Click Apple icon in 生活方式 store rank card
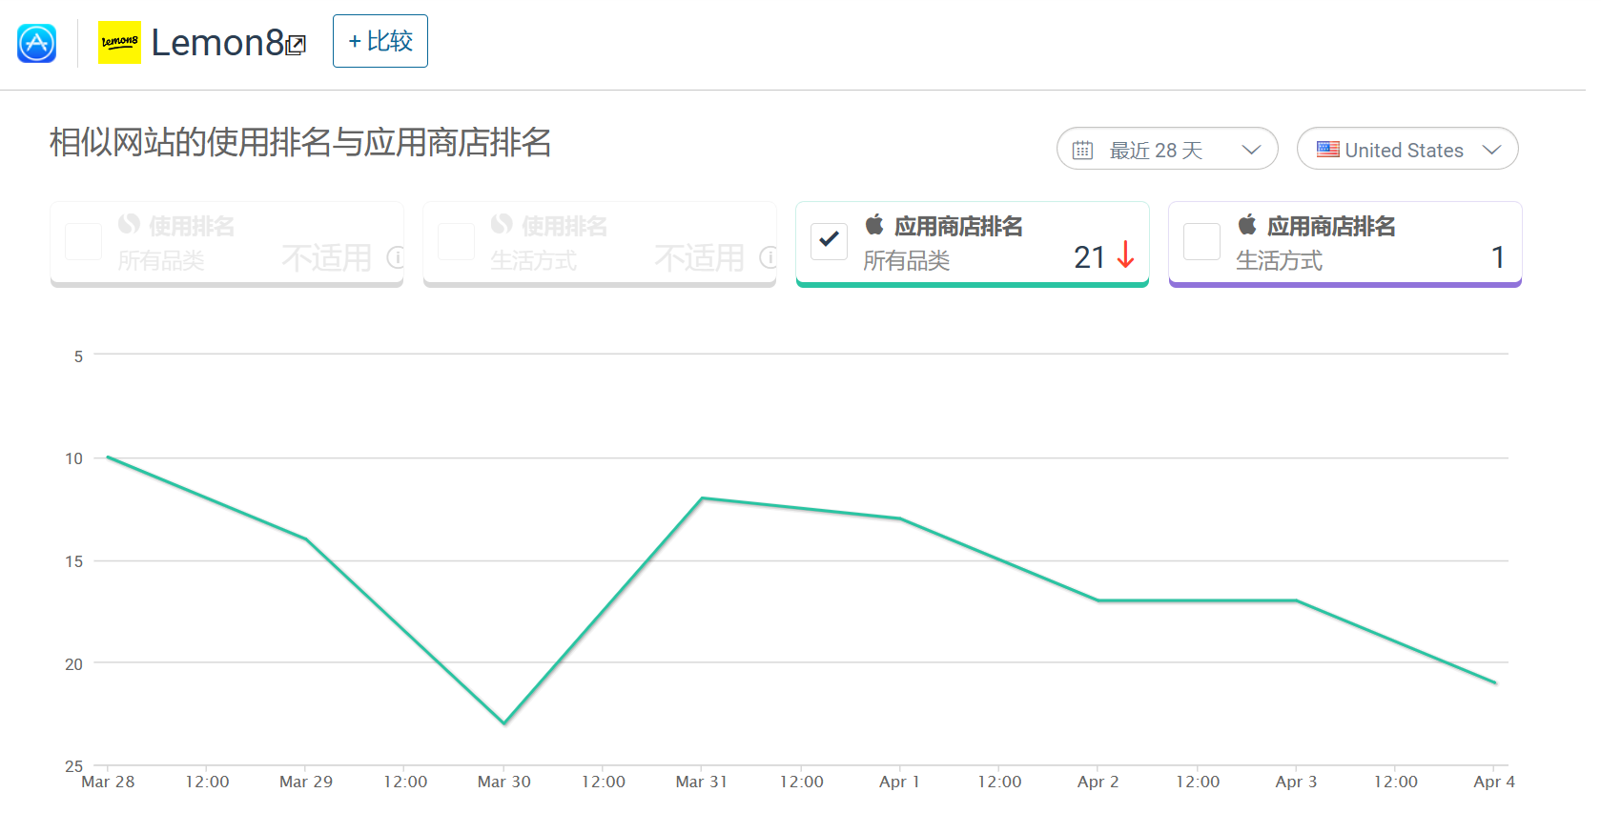The height and width of the screenshot is (813, 1601). click(x=1247, y=225)
